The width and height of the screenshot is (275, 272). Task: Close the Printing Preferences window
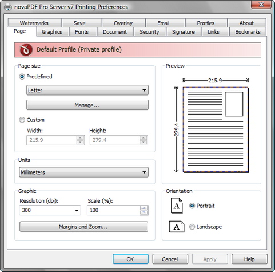click(261, 5)
